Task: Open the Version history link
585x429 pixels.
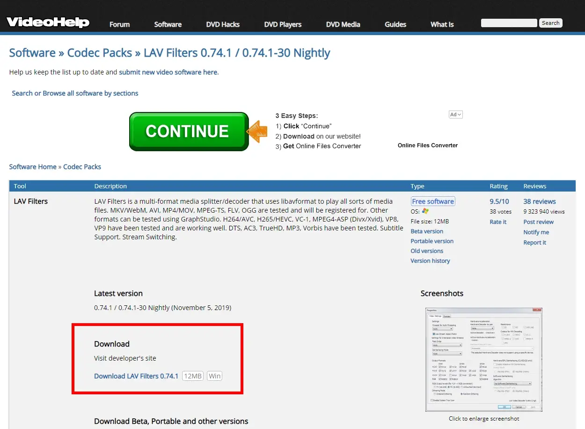Action: pyautogui.click(x=430, y=261)
